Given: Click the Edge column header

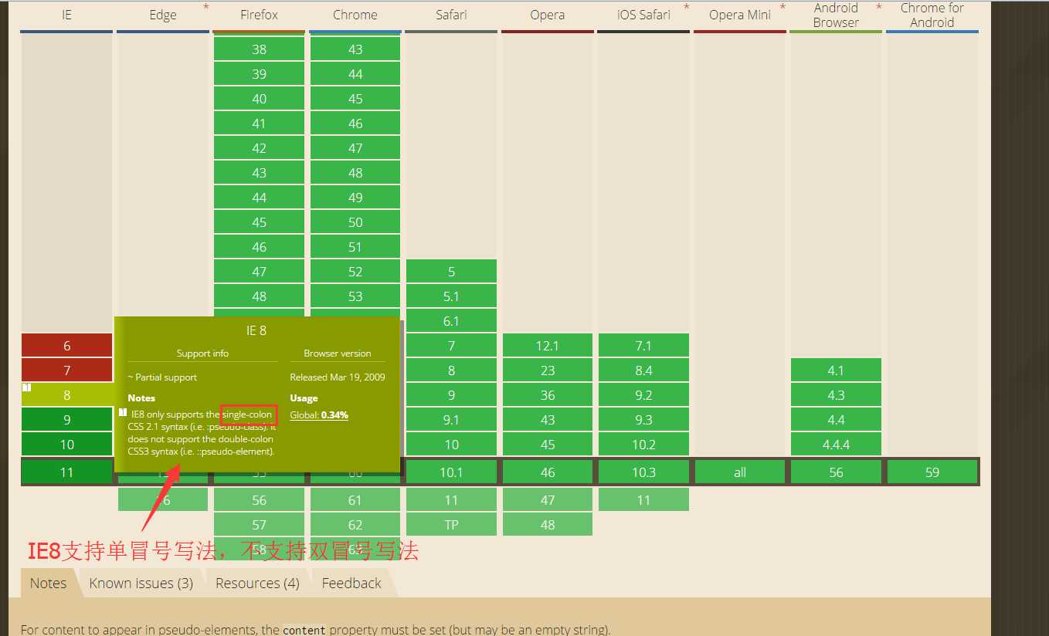Looking at the screenshot, I should (163, 15).
